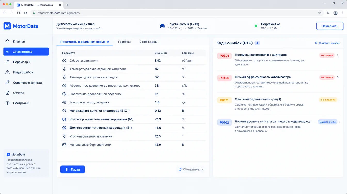Image resolution: width=347 pixels, height=194 pixels.
Task: Click the Обновление refresh icon
Action: coord(180,169)
